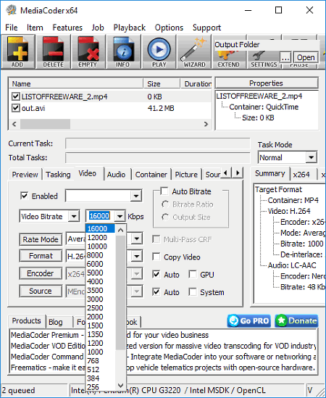Click the Encoder button
This screenshot has height=398, width=326.
point(41,273)
